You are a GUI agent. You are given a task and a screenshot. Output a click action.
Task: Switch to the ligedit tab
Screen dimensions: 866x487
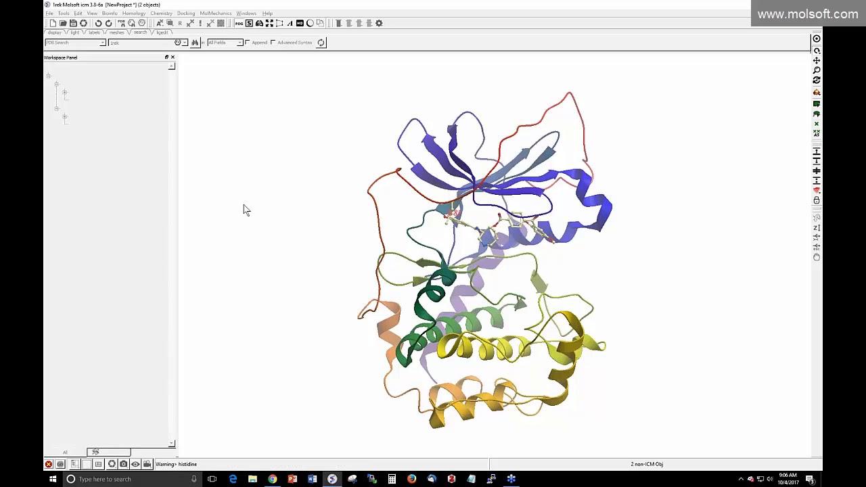point(162,32)
